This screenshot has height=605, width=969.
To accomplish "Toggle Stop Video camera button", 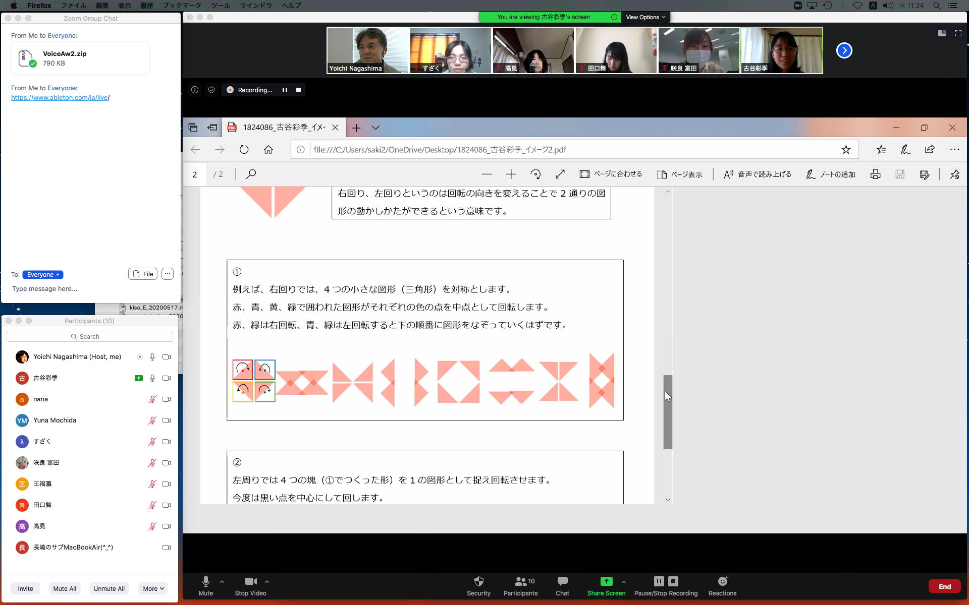I will tap(250, 581).
